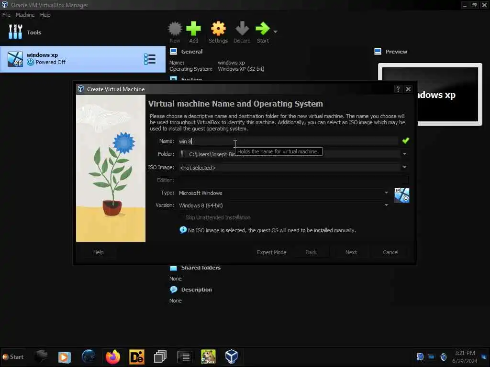Open the Machine menu

25,15
